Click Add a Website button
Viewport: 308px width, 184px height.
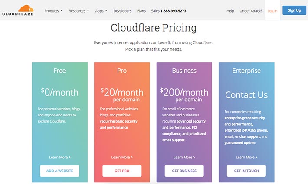pyautogui.click(x=59, y=171)
